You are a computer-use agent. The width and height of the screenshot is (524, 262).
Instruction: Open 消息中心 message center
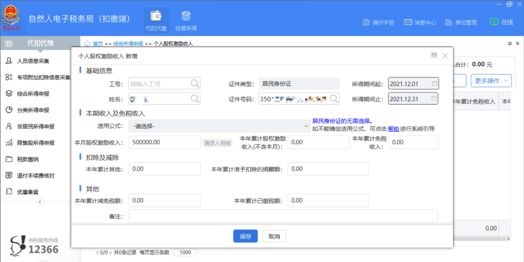tap(420, 22)
